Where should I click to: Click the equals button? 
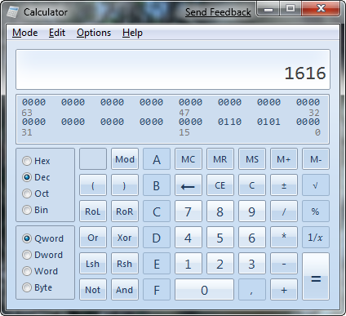point(316,277)
